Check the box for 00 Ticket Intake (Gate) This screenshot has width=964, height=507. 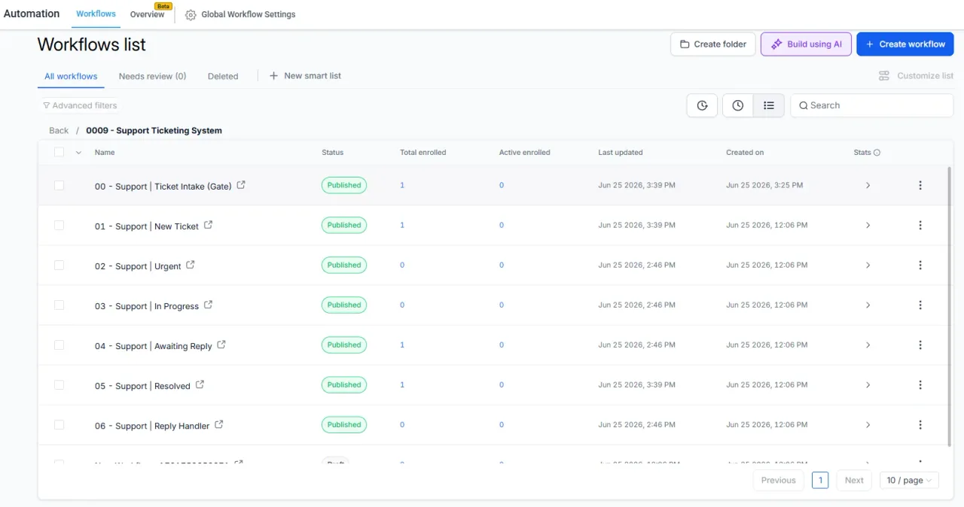click(59, 185)
